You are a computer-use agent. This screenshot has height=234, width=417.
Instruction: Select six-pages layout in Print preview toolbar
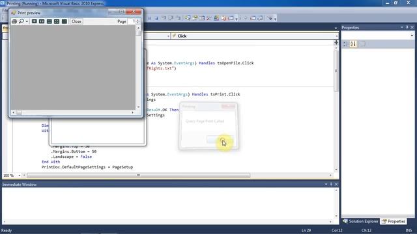(65, 21)
